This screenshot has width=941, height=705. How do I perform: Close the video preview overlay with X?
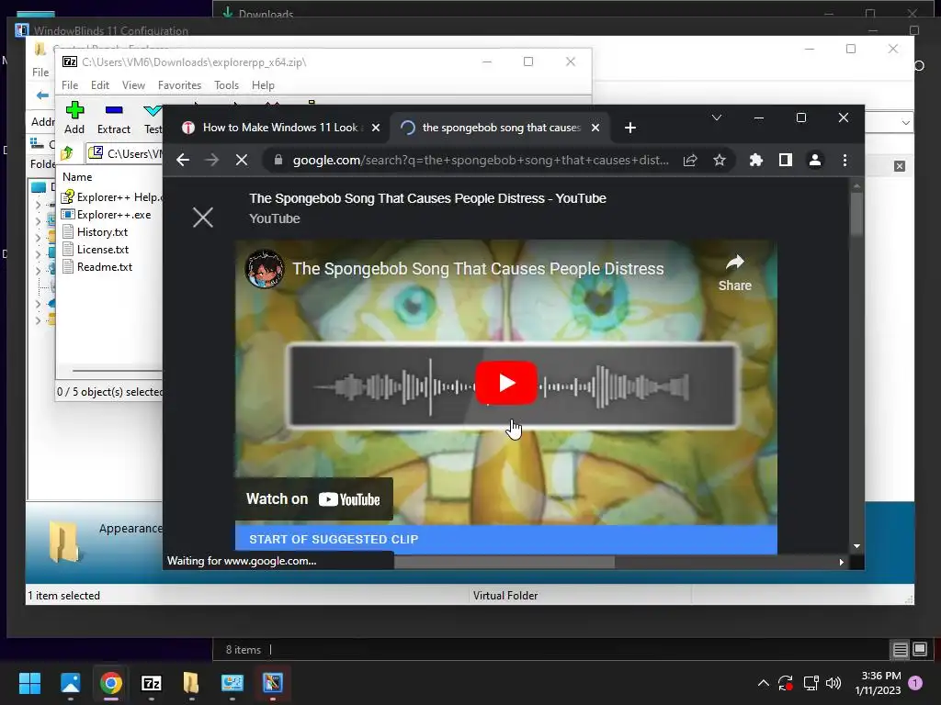click(x=203, y=217)
